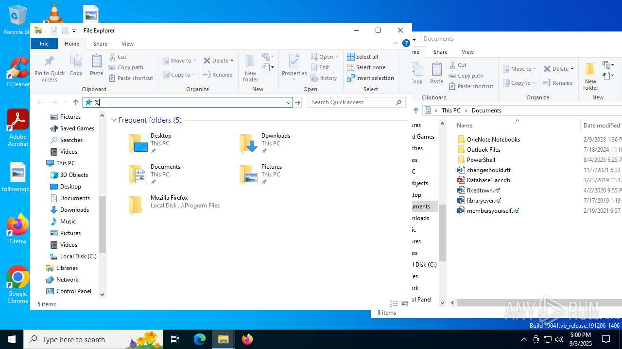Click the navigation pane scrollbar thumb
The height and width of the screenshot is (349, 622).
tap(102, 224)
